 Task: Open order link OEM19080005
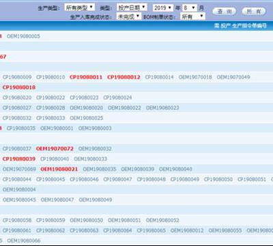point(23,36)
